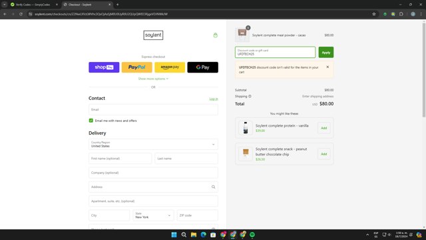The width and height of the screenshot is (426, 240).
Task: Click the protein vanilla bottle thumbnail
Action: coord(246,128)
